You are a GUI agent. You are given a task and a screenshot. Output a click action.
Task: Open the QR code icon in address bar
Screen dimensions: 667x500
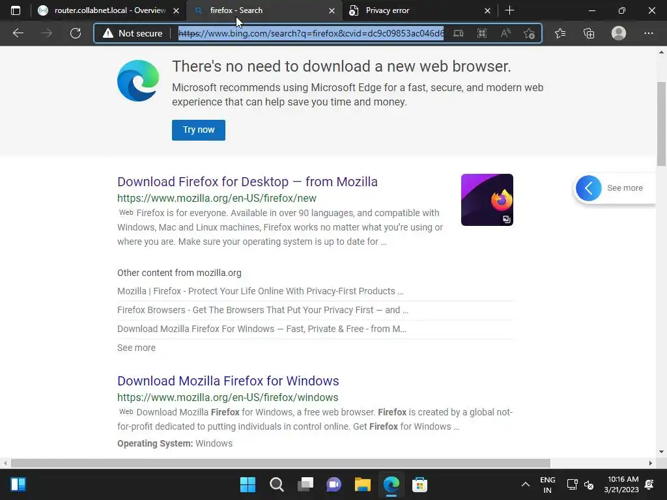point(482,33)
